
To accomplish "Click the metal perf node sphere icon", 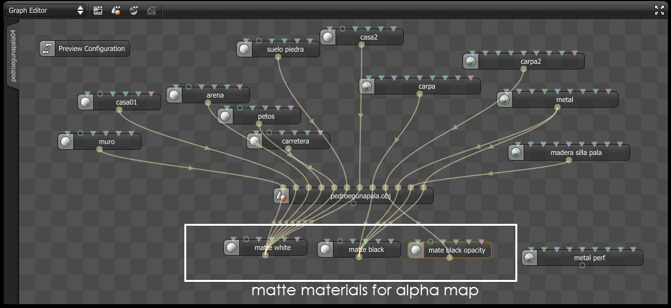I will click(529, 258).
